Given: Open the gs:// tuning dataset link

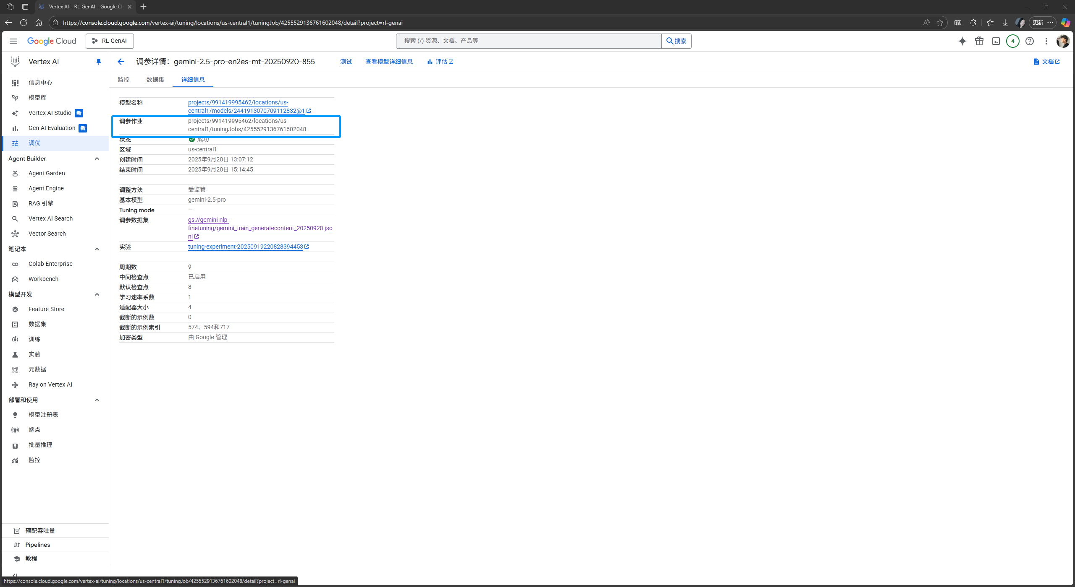Looking at the screenshot, I should point(260,228).
